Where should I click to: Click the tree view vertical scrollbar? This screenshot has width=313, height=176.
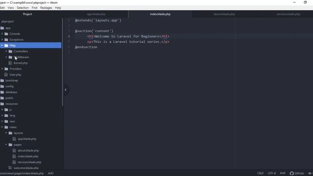pos(63,62)
